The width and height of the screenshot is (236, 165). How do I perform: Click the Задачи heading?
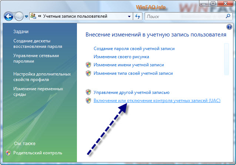[21, 32]
